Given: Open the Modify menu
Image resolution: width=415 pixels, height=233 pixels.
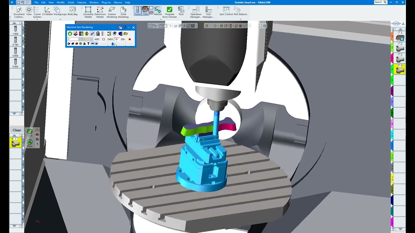Looking at the screenshot, I should [x=61, y=2].
